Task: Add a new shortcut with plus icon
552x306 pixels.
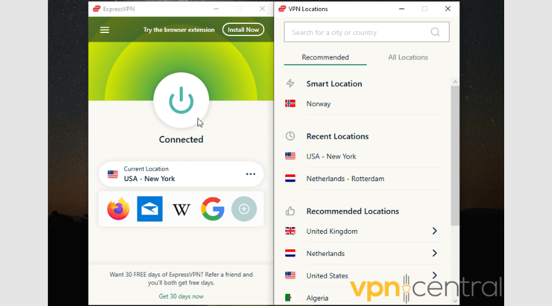Action: point(244,209)
